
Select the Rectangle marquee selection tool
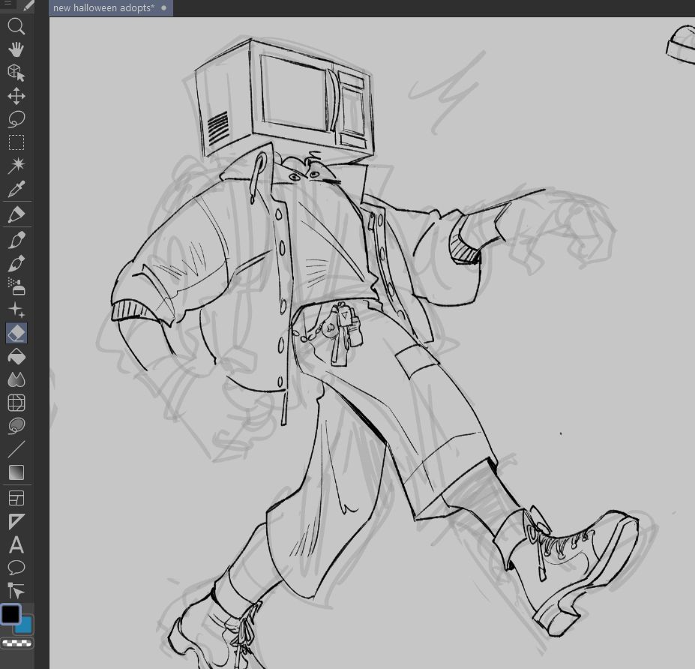pyautogui.click(x=16, y=142)
